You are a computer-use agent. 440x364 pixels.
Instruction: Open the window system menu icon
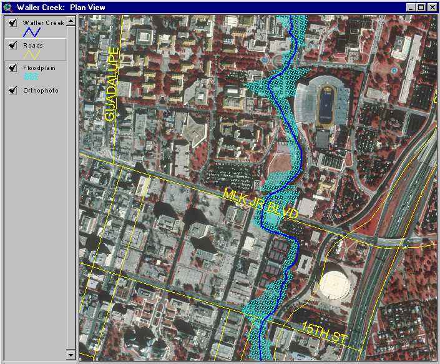(x=8, y=8)
